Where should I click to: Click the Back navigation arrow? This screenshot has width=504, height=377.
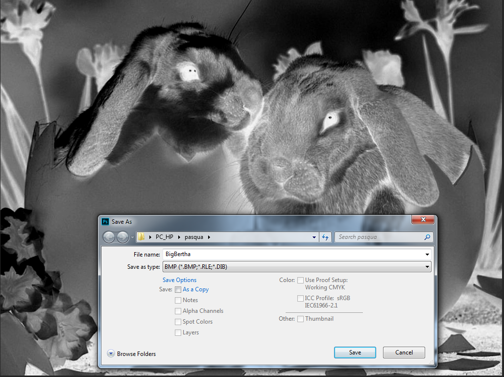point(109,237)
